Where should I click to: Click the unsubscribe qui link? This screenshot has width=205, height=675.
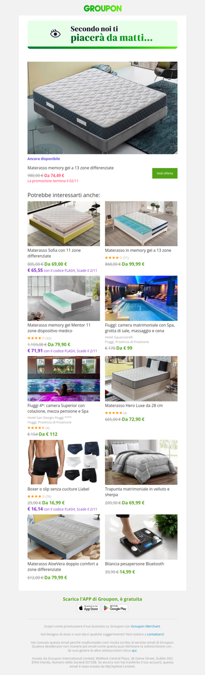[134, 650]
